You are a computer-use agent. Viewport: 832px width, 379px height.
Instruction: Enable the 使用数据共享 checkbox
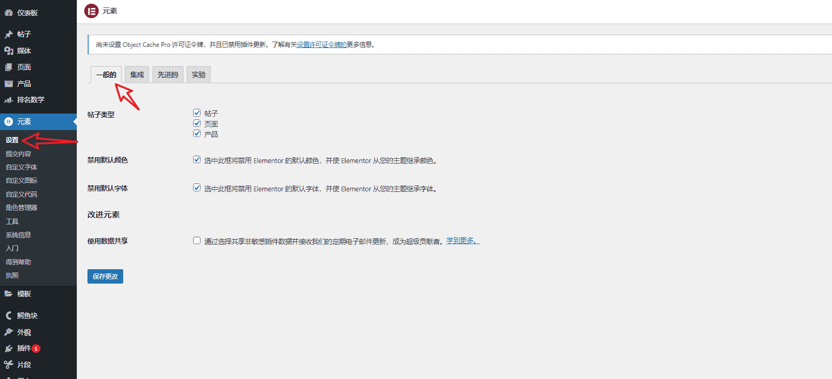click(197, 240)
